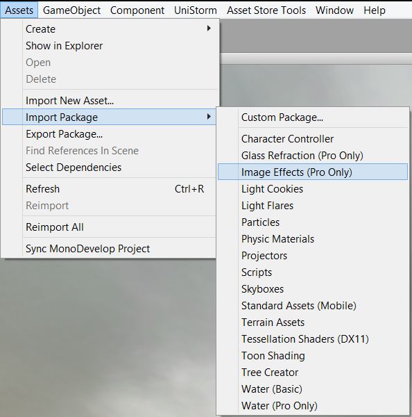Open the UniStorm menu
Screen dimensions: 412x417
pos(196,10)
